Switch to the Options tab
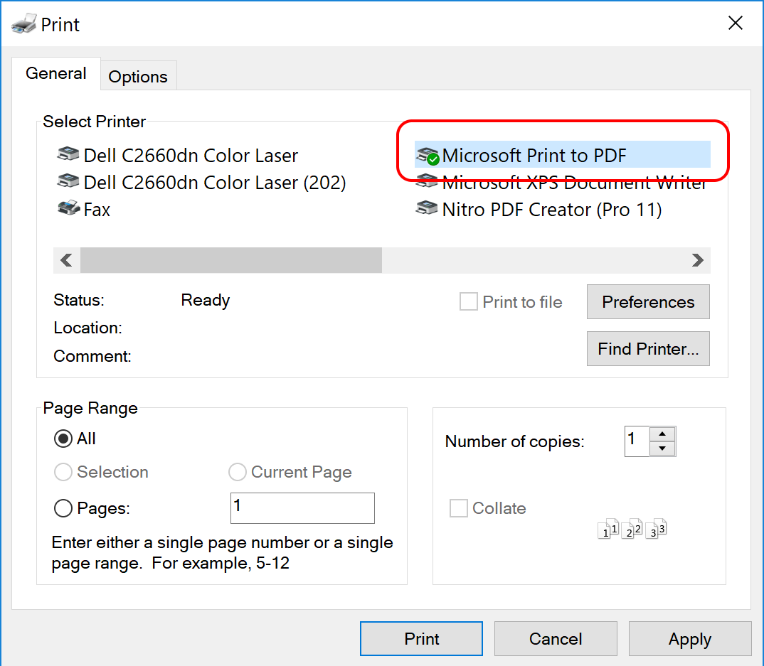This screenshot has height=666, width=764. pos(138,77)
